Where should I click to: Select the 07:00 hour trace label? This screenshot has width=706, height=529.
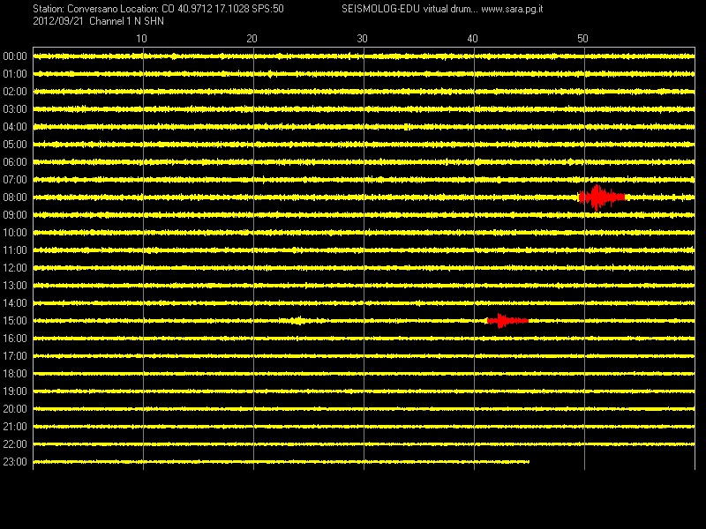(15, 180)
